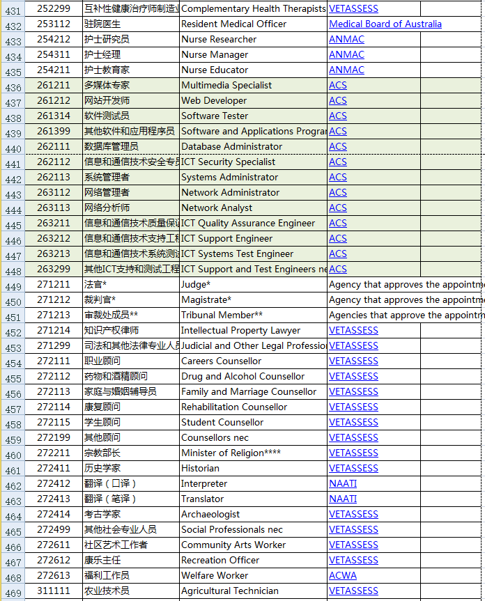The height and width of the screenshot is (601, 485).
Task: Select the '网站开发师' cell
Action: 131,101
